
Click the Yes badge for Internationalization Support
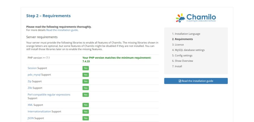pos(86,112)
